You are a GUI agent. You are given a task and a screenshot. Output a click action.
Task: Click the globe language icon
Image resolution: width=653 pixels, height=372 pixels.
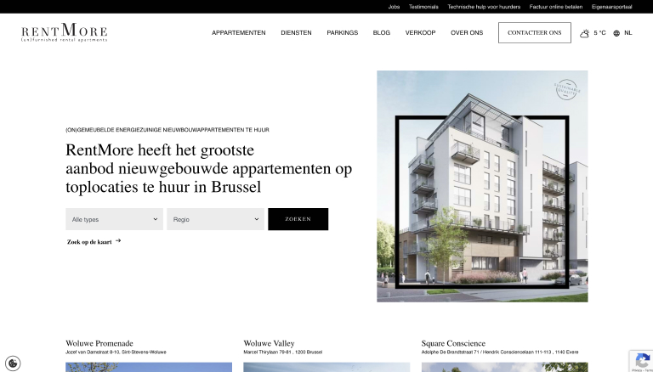(616, 33)
